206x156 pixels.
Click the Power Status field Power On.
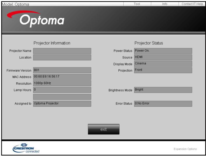point(163,51)
